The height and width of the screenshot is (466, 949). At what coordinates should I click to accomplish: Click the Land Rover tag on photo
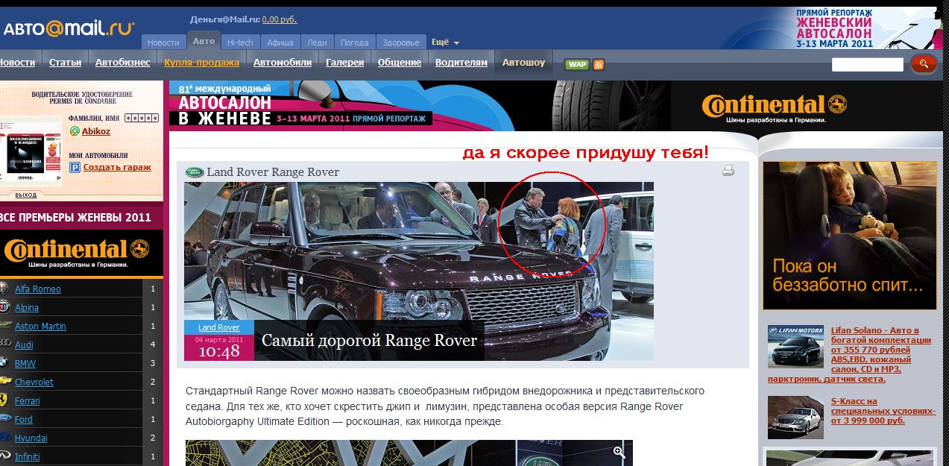click(x=218, y=327)
